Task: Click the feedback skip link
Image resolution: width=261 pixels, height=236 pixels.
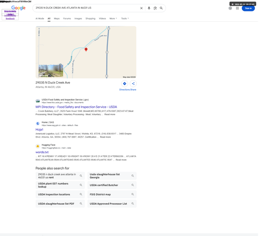Action: [x=10, y=19]
